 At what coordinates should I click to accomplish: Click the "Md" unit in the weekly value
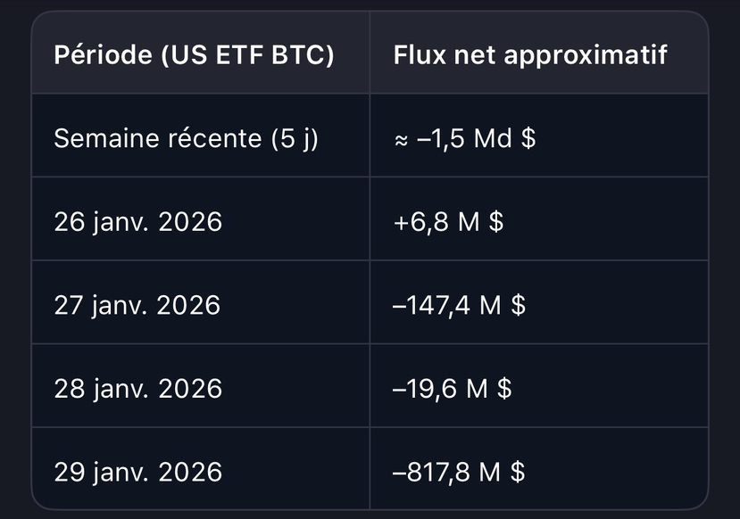493,138
